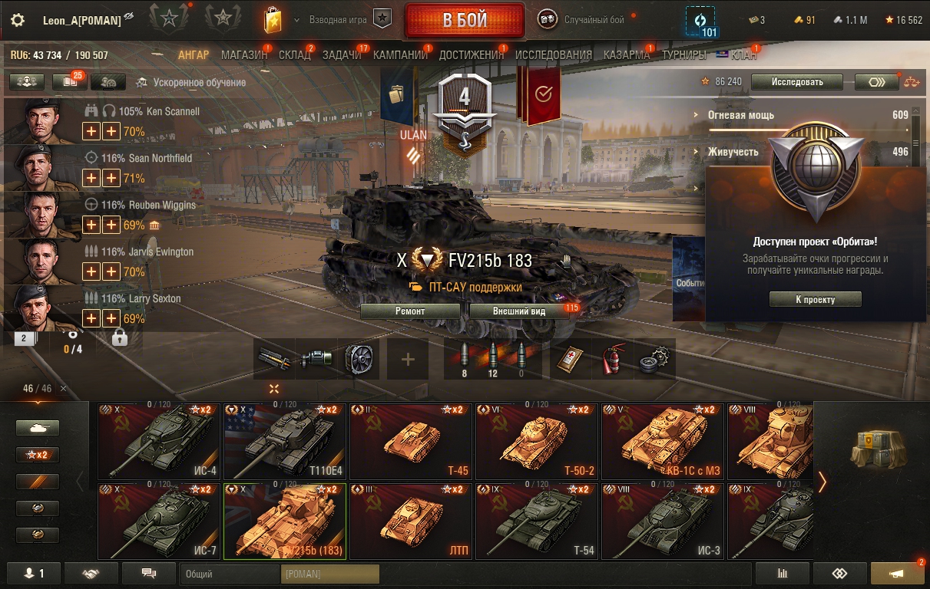Open settings via the gear icon
The width and height of the screenshot is (930, 589).
18,21
